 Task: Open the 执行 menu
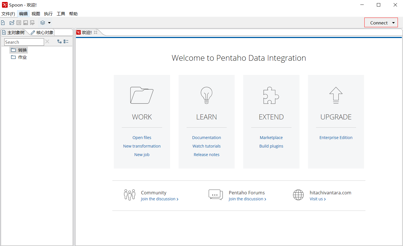pyautogui.click(x=48, y=14)
